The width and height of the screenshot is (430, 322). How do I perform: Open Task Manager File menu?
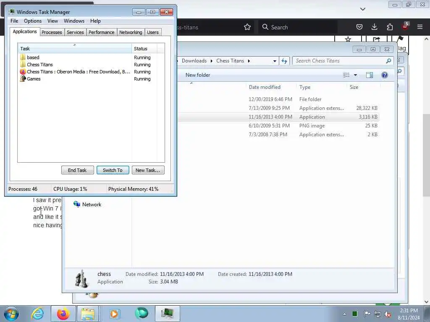(14, 21)
